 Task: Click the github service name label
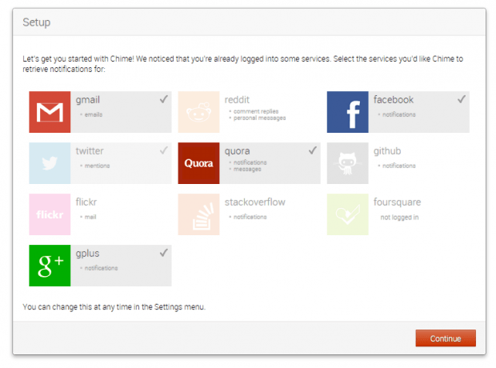[x=387, y=151]
